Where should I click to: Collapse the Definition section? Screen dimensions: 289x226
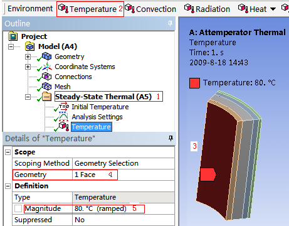[8, 186]
